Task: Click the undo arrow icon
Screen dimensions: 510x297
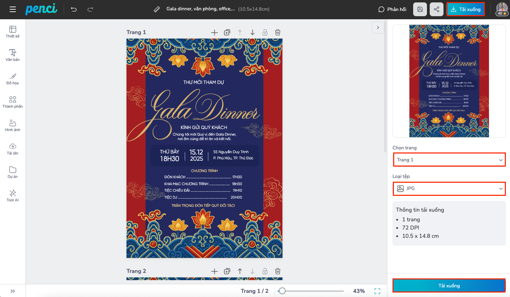Action: (x=74, y=9)
